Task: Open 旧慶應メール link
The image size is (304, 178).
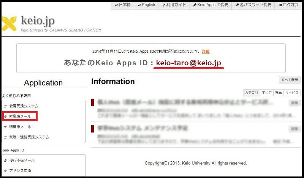Action: point(20,127)
